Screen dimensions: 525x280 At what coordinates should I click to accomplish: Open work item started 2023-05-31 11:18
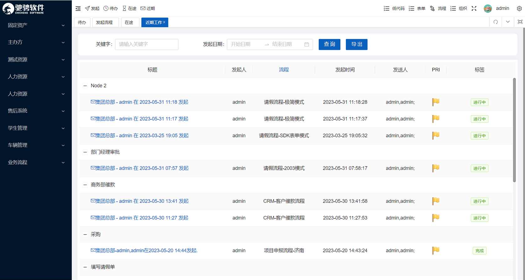point(139,102)
